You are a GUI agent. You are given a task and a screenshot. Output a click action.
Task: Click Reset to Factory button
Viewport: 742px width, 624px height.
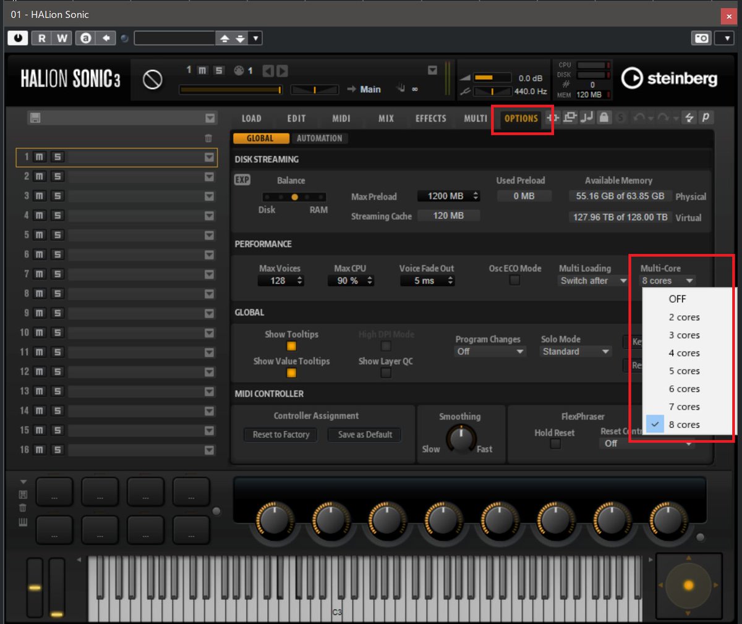pyautogui.click(x=281, y=434)
